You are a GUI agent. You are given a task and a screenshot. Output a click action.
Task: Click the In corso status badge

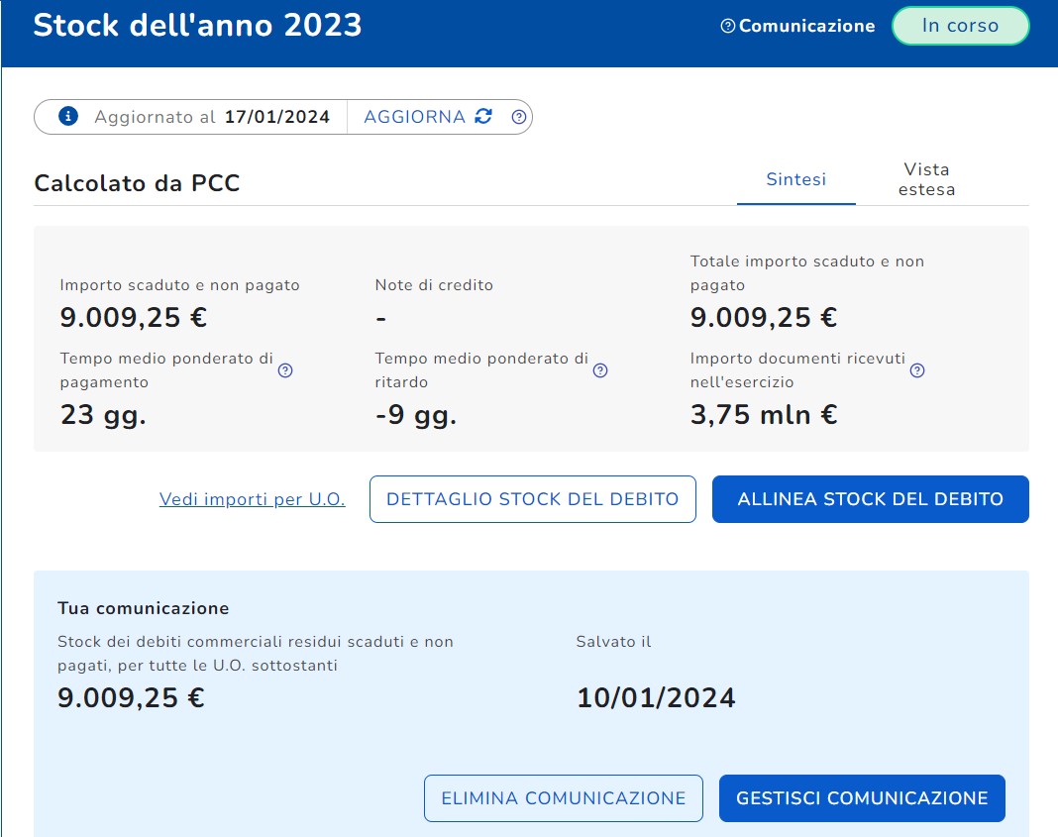click(960, 27)
